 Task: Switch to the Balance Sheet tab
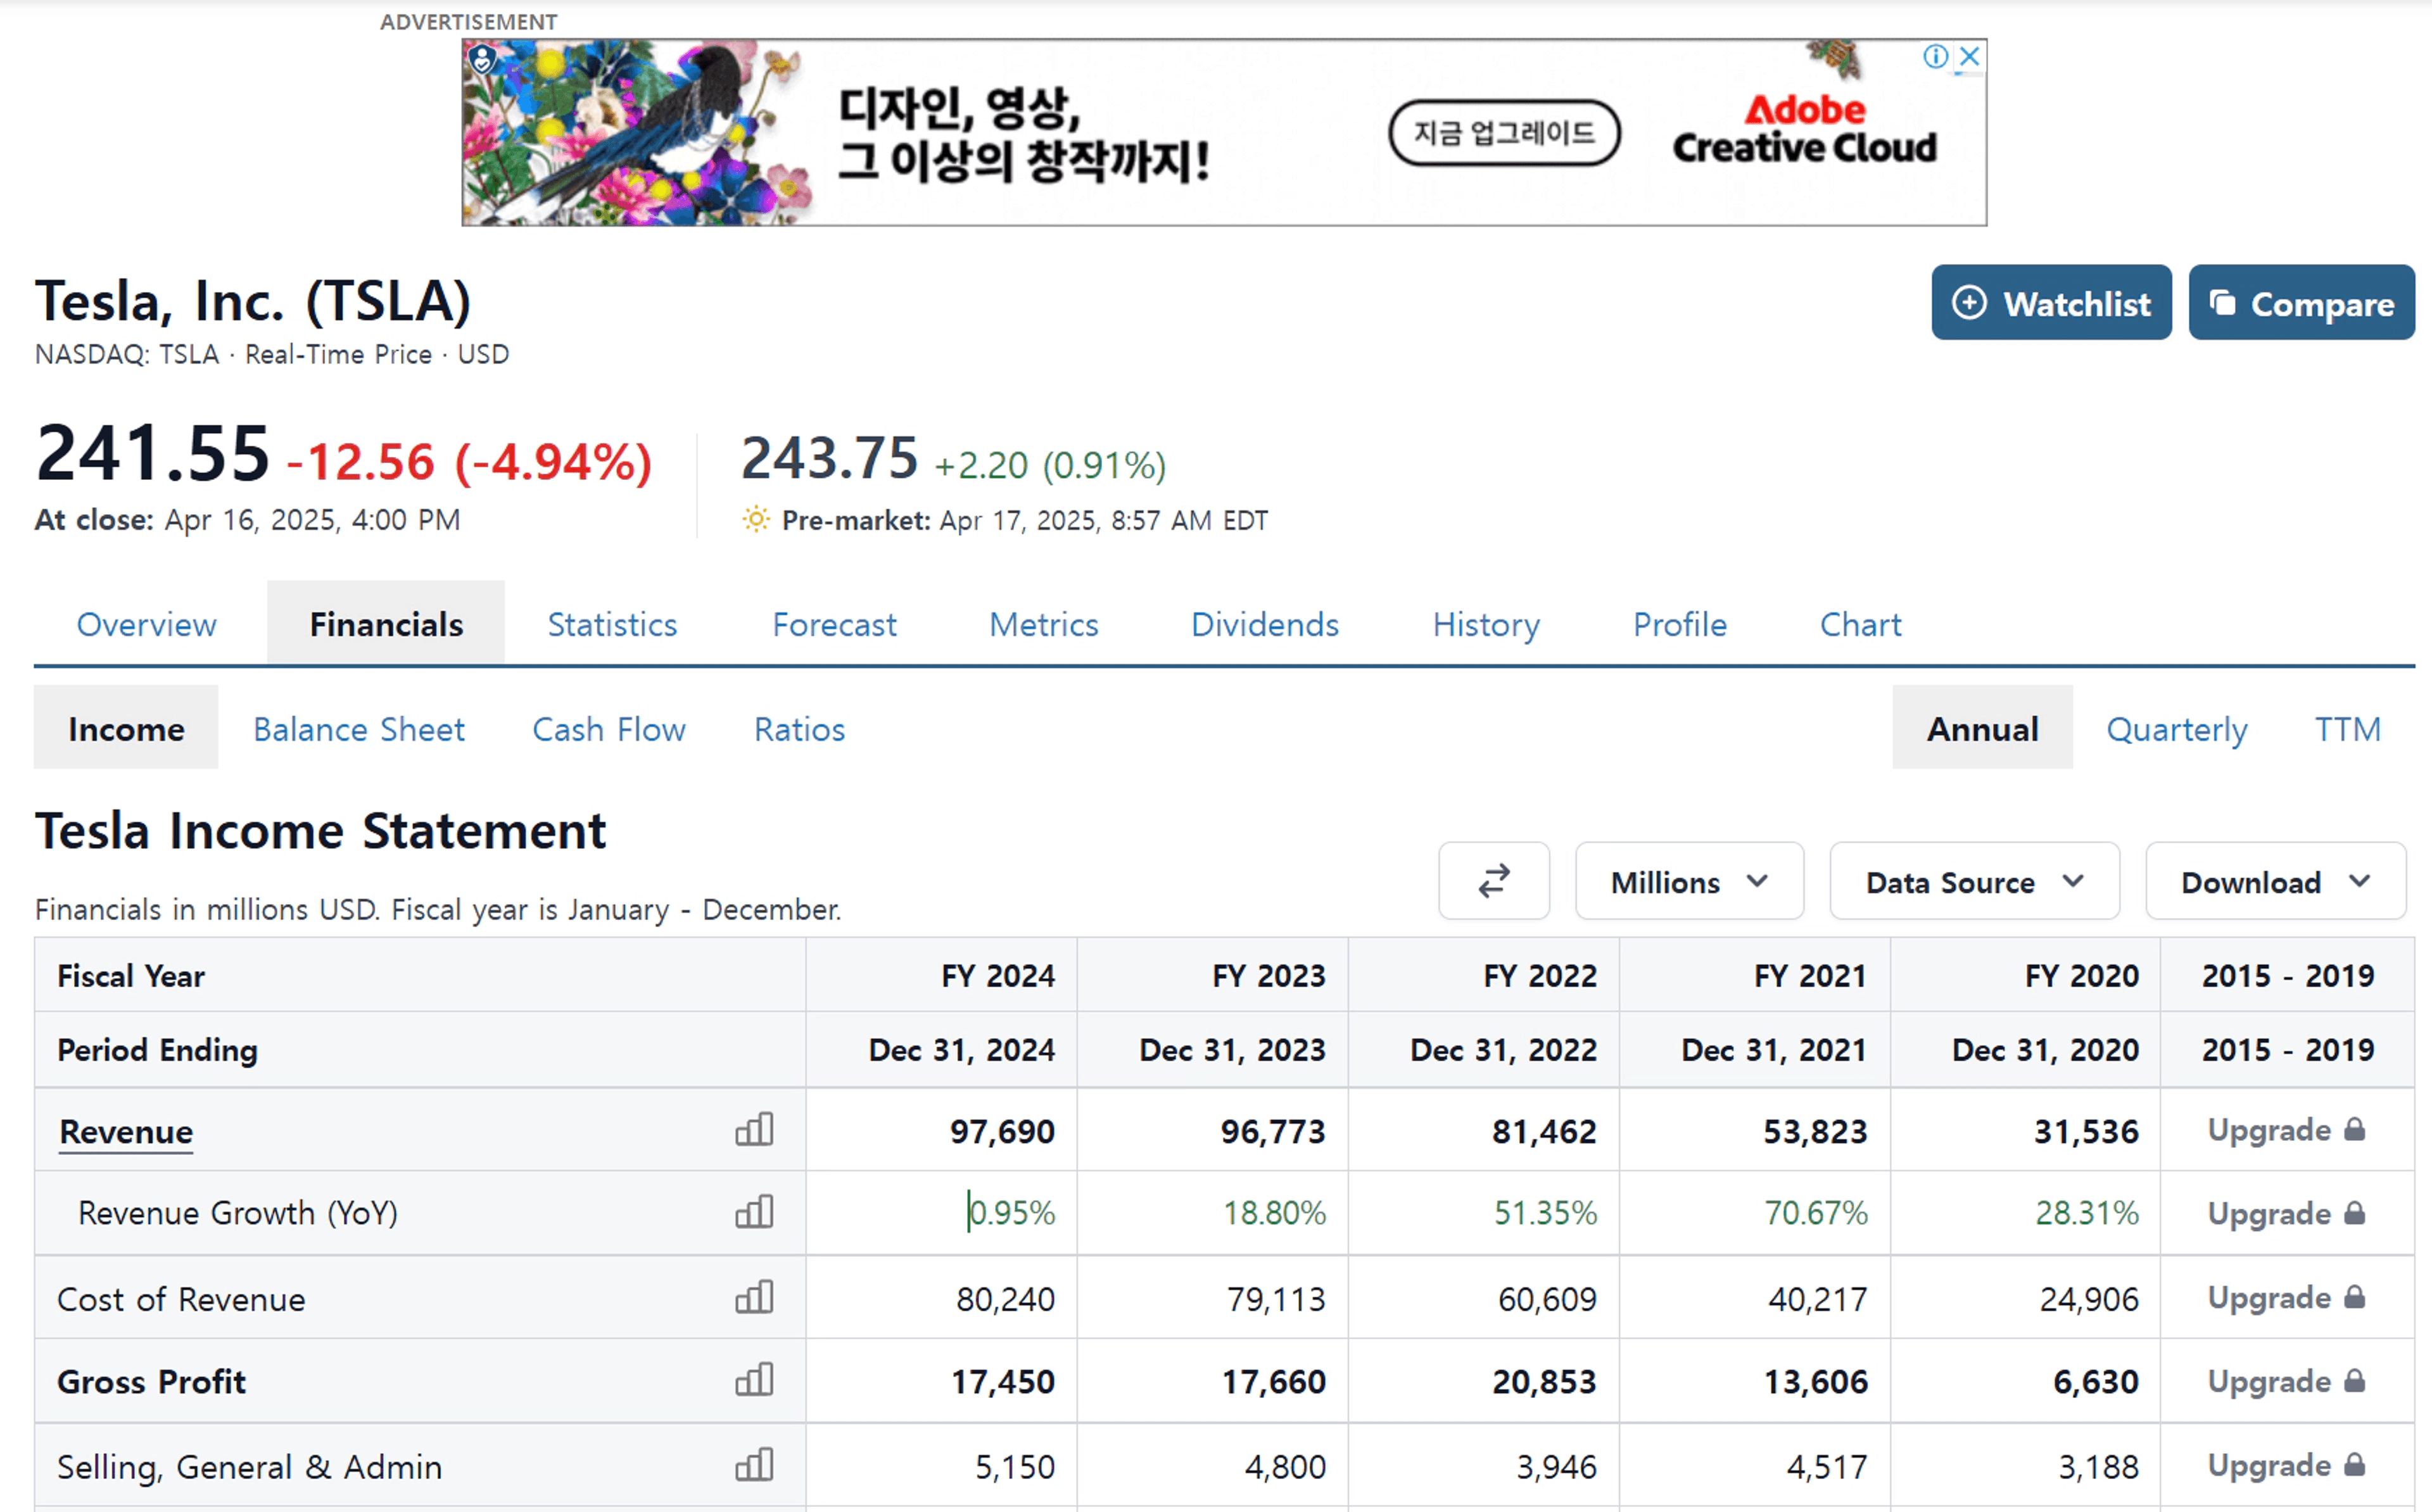coord(358,728)
